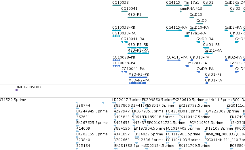The image size is (245, 150).
Task: Click the purple DME1-005003.F arrow glyph
Action: tap(17, 90)
